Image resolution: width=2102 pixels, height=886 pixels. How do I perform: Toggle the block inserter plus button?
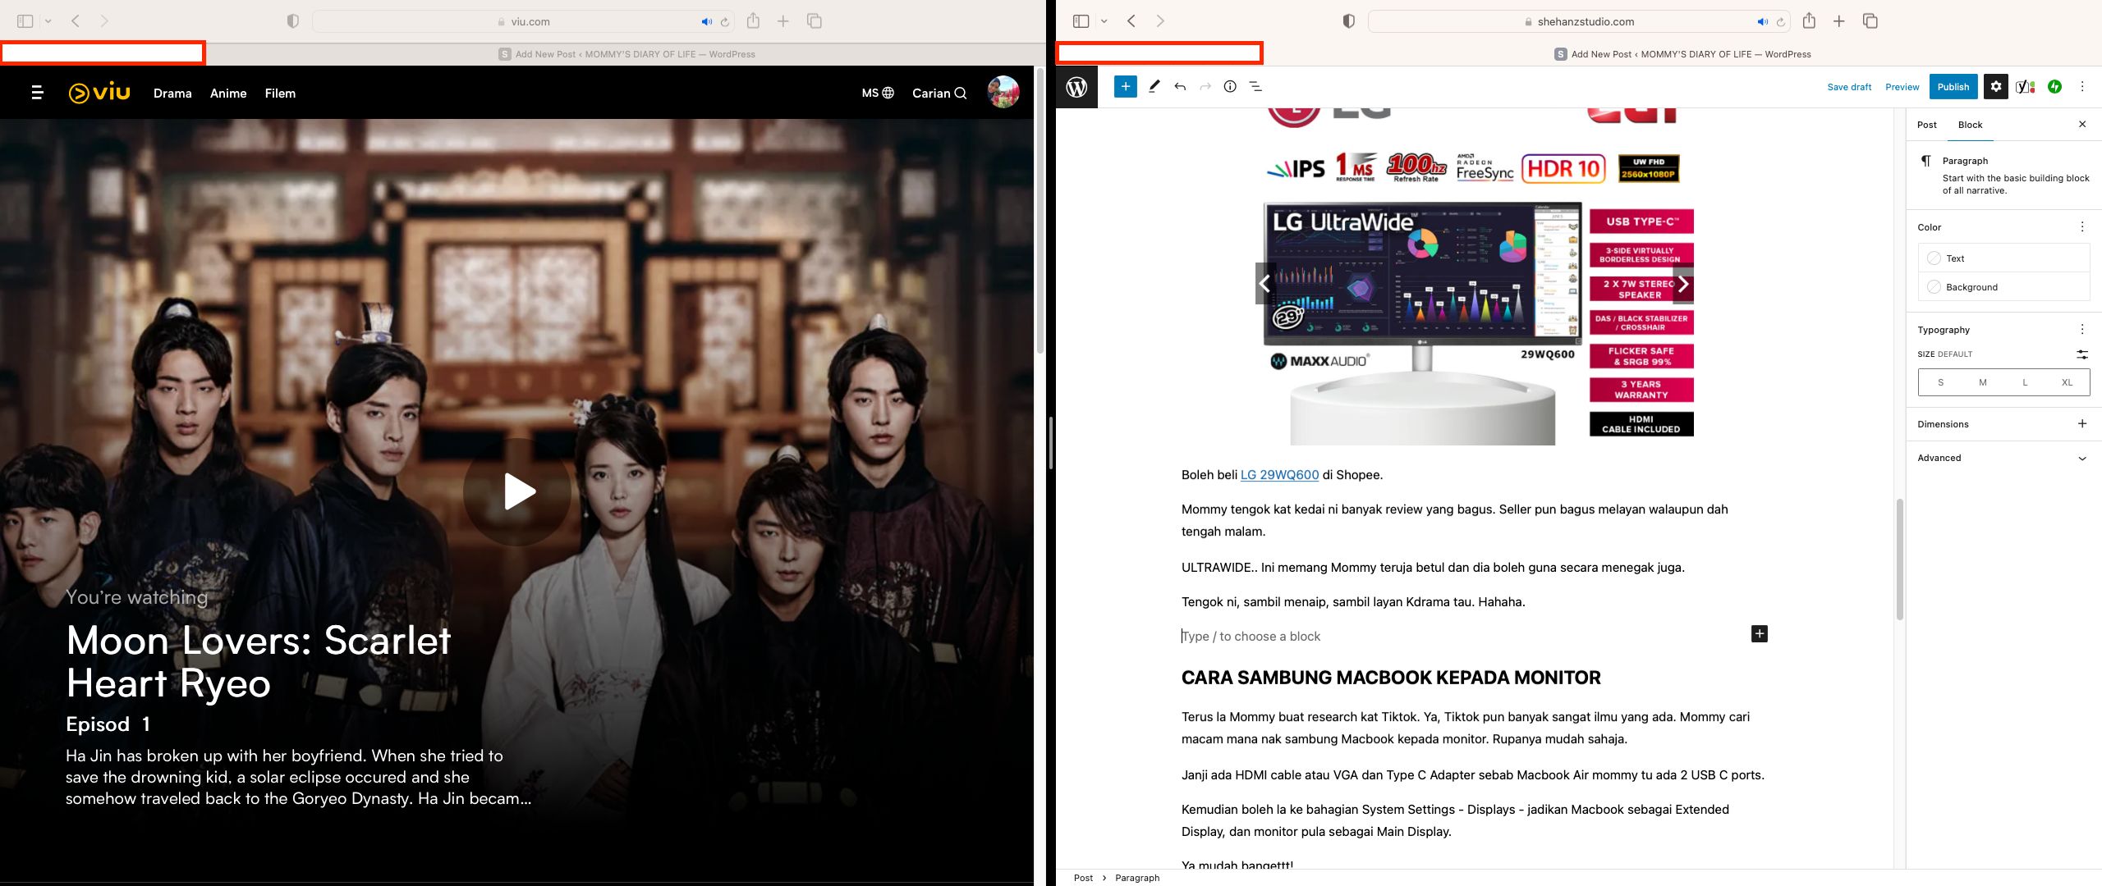click(x=1126, y=86)
